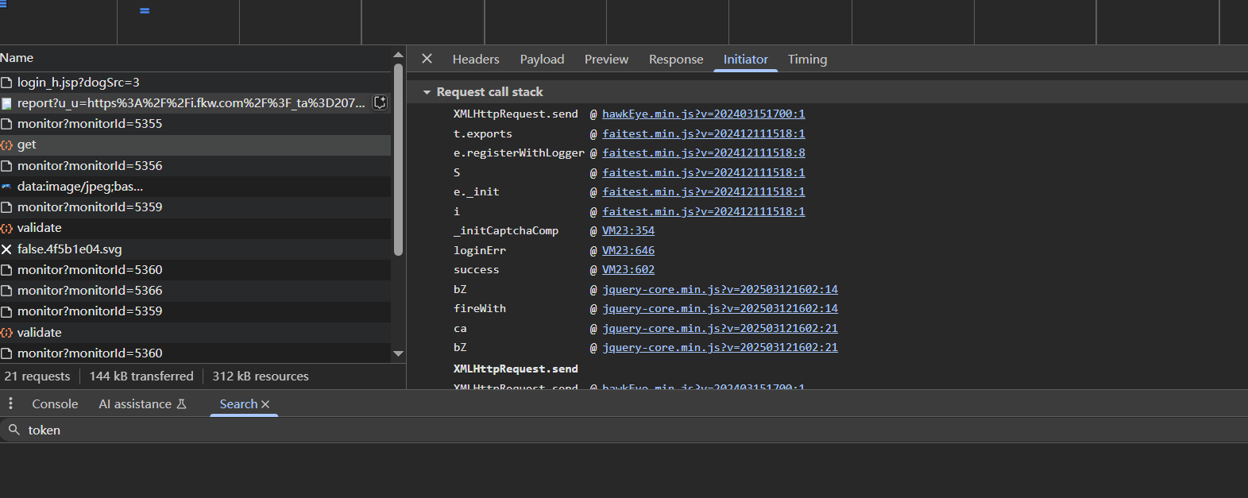Image resolution: width=1248 pixels, height=498 pixels.
Task: Select the get JSON request icon
Action: 7,145
